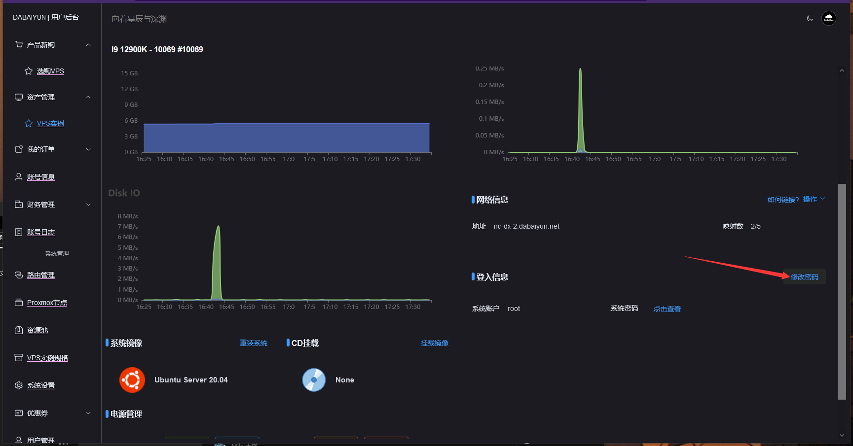This screenshot has width=853, height=446.
Task: Collapse the 资产管理 menu chevron
Action: click(88, 97)
